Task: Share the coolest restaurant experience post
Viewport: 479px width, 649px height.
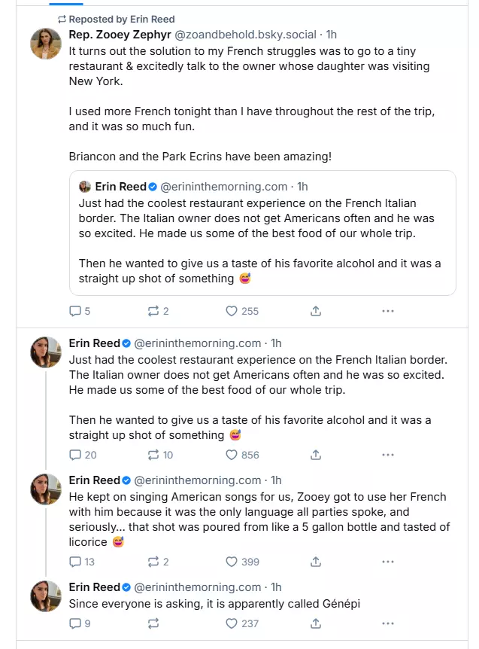Action: coord(317,455)
